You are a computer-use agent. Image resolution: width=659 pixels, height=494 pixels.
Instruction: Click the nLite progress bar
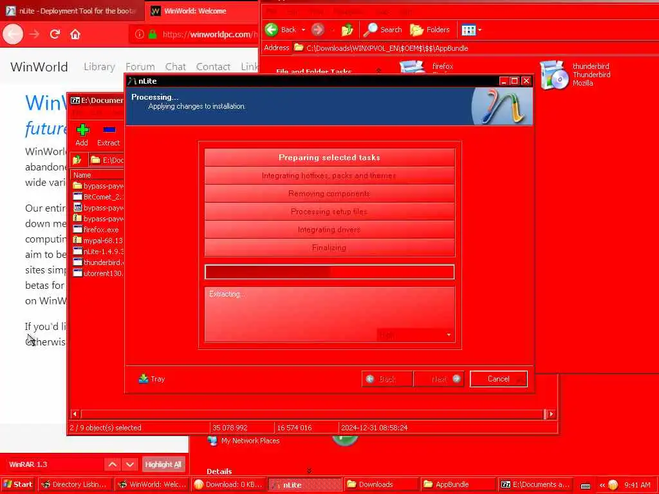[x=329, y=272]
